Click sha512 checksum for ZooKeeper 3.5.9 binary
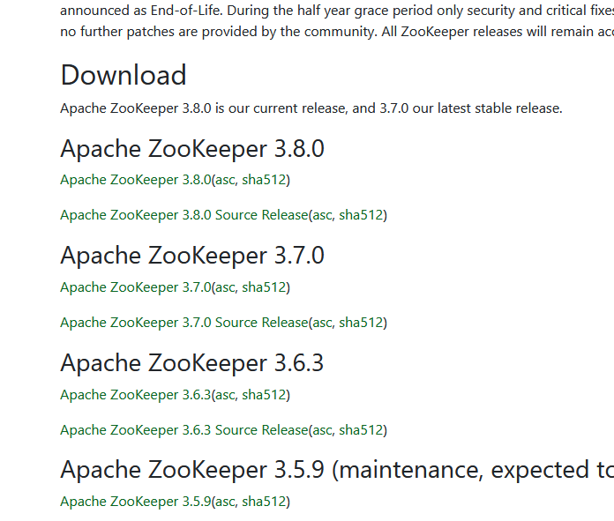The width and height of the screenshot is (614, 521). [x=264, y=502]
